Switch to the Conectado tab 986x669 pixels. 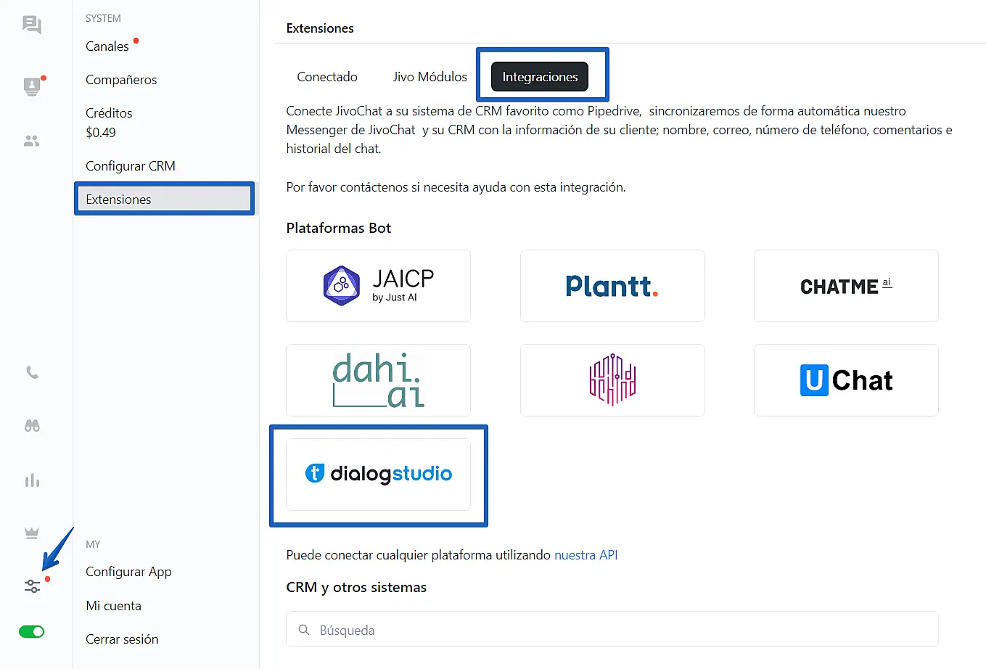[327, 77]
